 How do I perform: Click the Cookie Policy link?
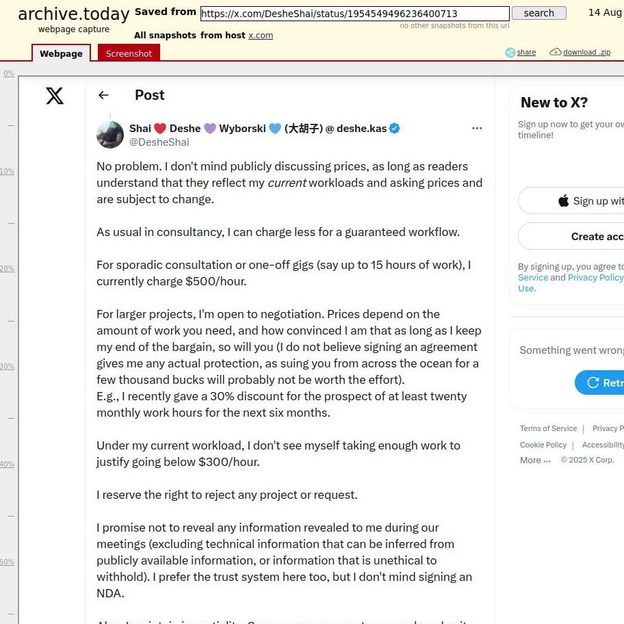click(543, 445)
